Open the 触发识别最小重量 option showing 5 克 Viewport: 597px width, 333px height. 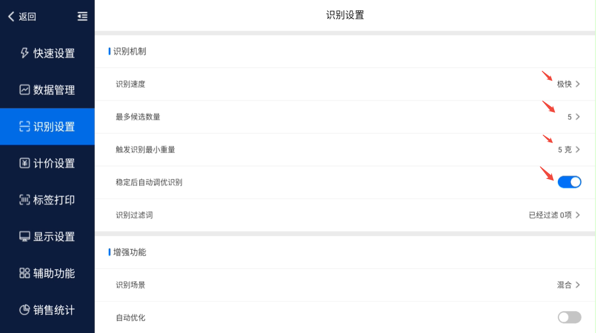[569, 150]
